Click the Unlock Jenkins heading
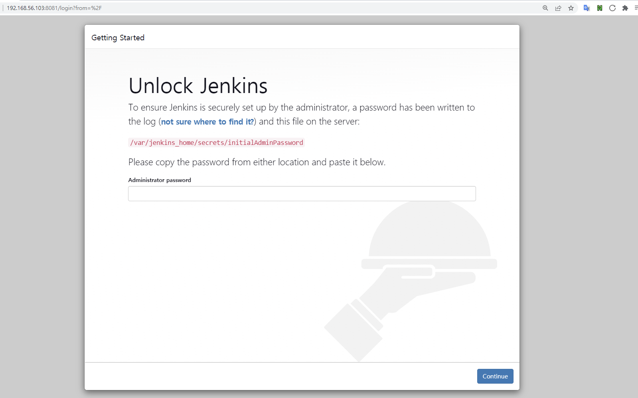638x398 pixels. pyautogui.click(x=198, y=86)
